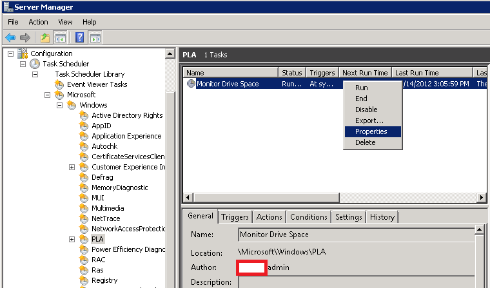Viewport: 490px width, 288px height.
Task: Click the Ras folder icon
Action: click(x=84, y=270)
